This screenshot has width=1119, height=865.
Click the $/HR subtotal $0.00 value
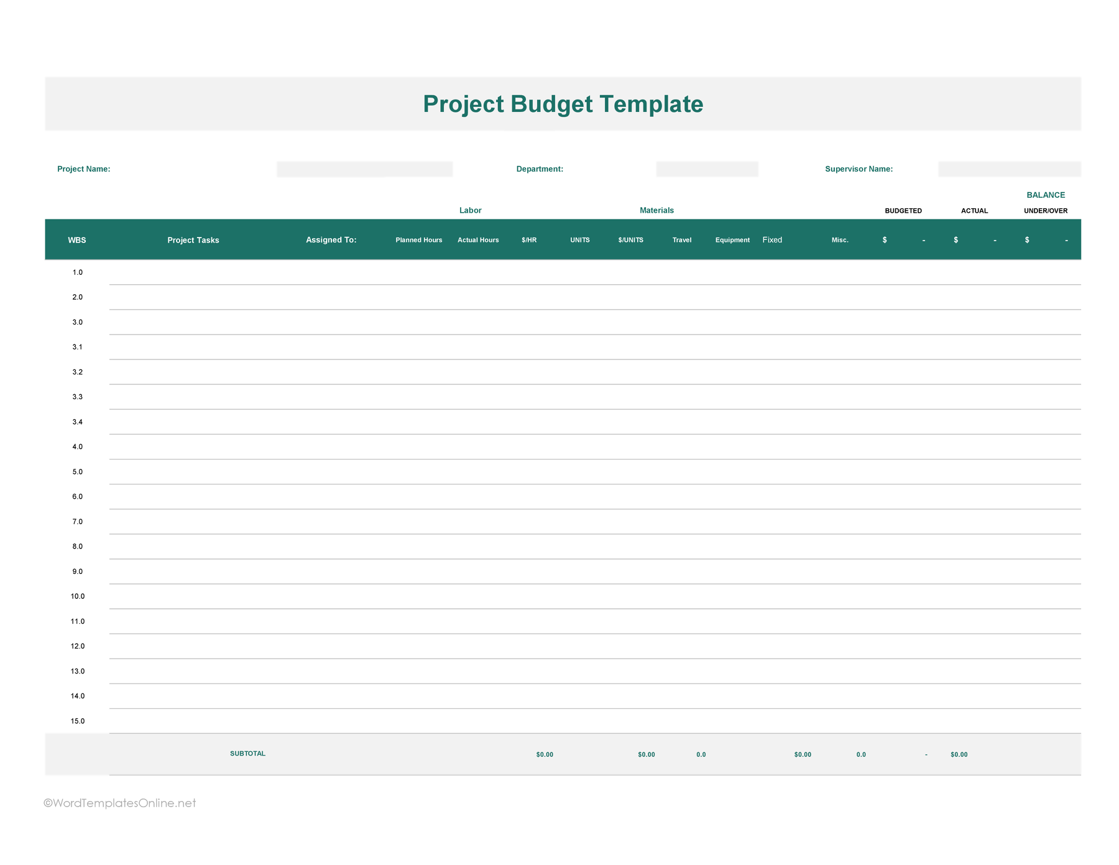545,754
